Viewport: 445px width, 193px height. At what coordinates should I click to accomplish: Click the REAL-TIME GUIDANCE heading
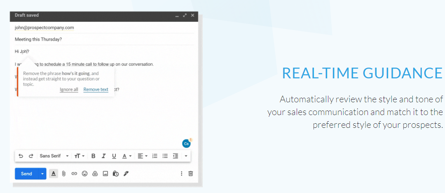(x=362, y=73)
